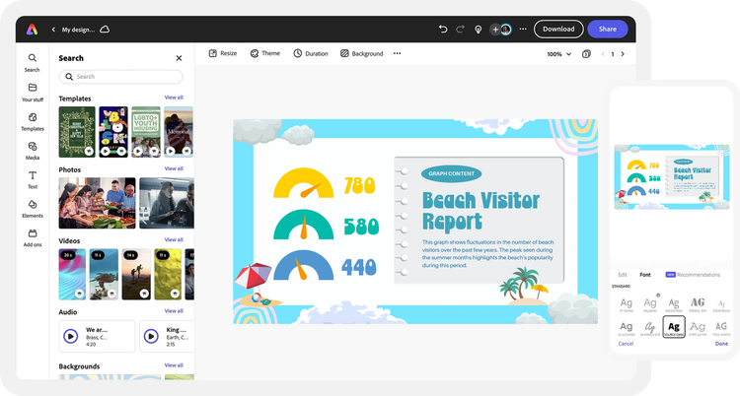Viewport: 740px width, 396px height.
Task: Select the blue 440 number on canvas
Action: click(359, 267)
